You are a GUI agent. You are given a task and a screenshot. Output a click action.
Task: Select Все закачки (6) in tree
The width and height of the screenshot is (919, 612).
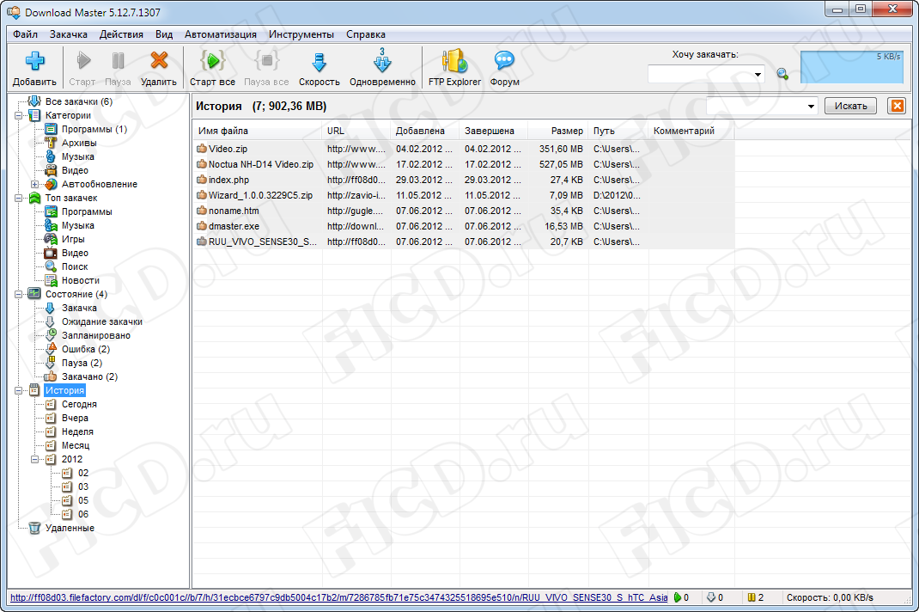[79, 101]
